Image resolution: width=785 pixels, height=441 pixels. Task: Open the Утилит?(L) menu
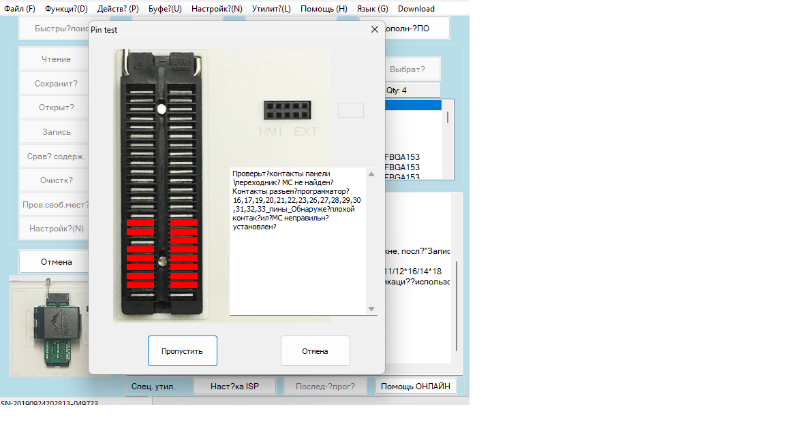pyautogui.click(x=271, y=9)
